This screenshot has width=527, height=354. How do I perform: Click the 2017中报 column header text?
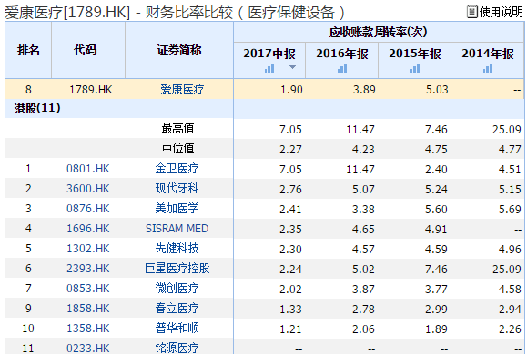coord(269,54)
